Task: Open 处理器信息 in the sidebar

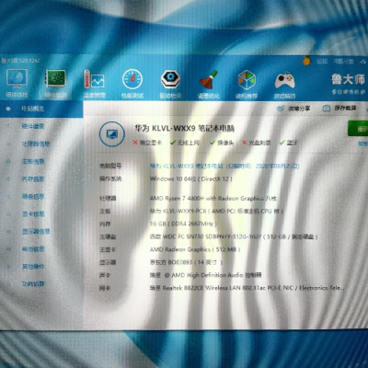Action: 36,144
